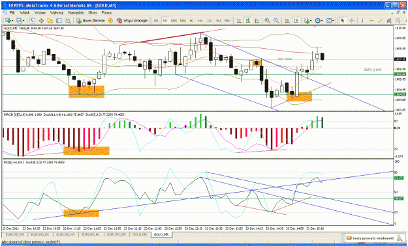The height and width of the screenshot is (246, 408).
Task: Toggle chart auto scroll icon
Action: tap(287, 21)
